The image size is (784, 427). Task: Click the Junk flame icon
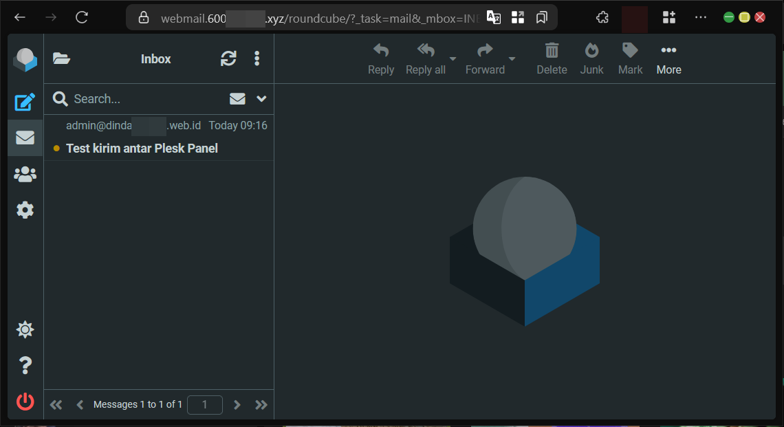591,59
